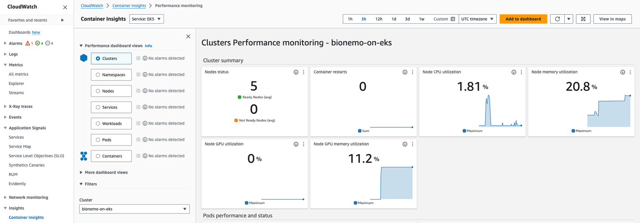Open Node GPU utilization widget actions menu
640x223 pixels.
click(303, 144)
